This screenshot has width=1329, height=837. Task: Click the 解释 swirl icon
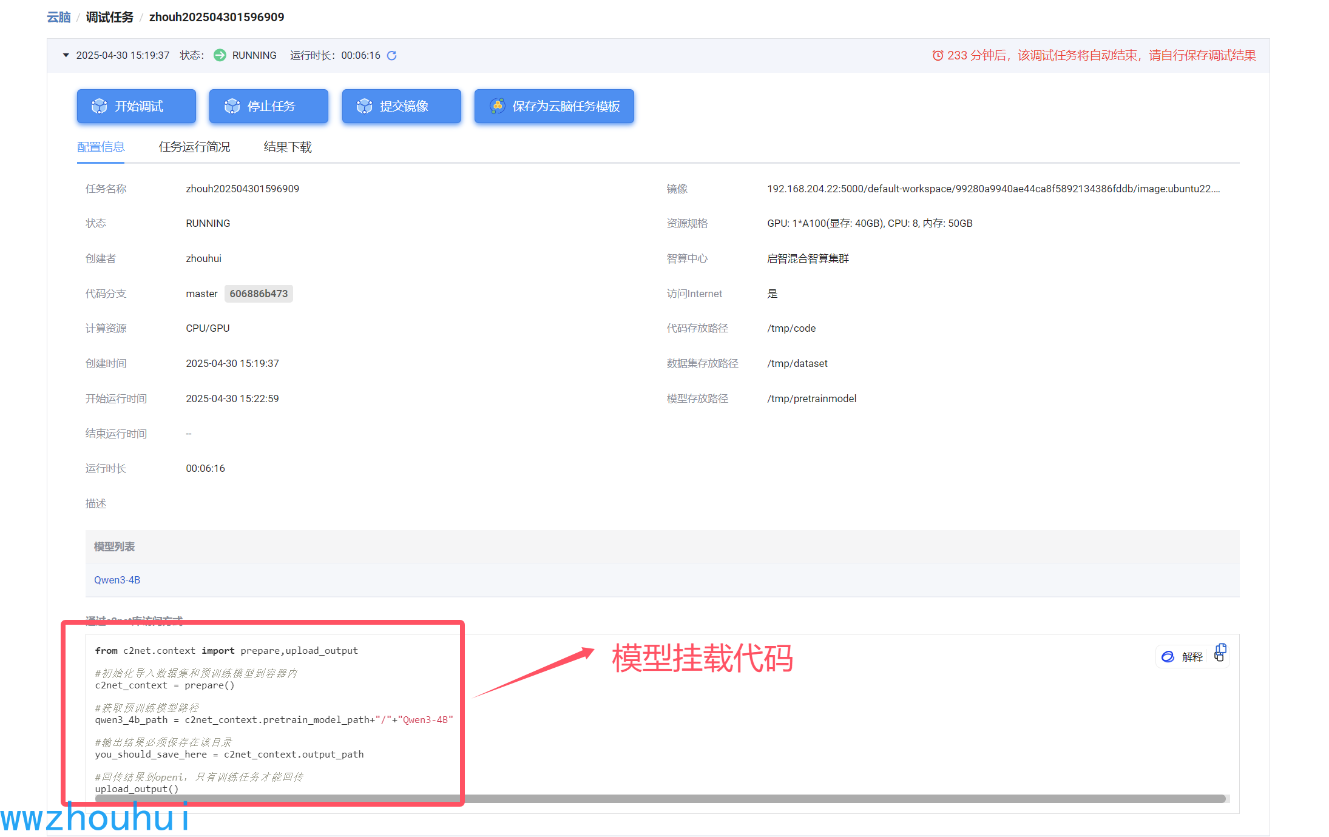click(x=1168, y=657)
